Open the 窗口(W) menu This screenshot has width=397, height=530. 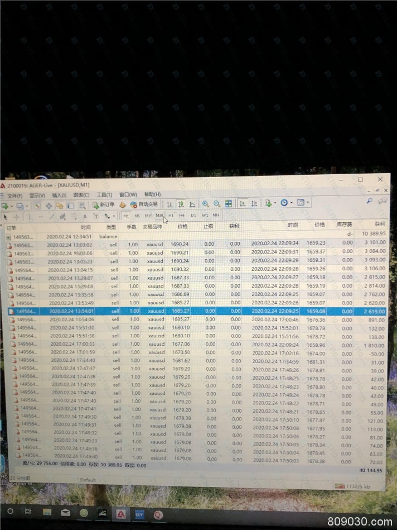[128, 194]
